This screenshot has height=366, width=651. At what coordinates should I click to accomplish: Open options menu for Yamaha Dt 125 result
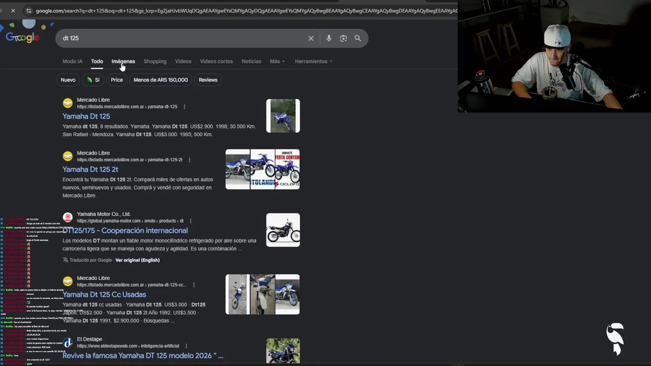(x=184, y=107)
